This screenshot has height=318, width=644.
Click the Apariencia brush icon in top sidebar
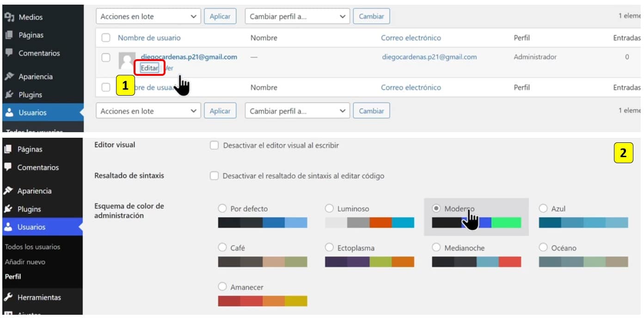coord(9,77)
